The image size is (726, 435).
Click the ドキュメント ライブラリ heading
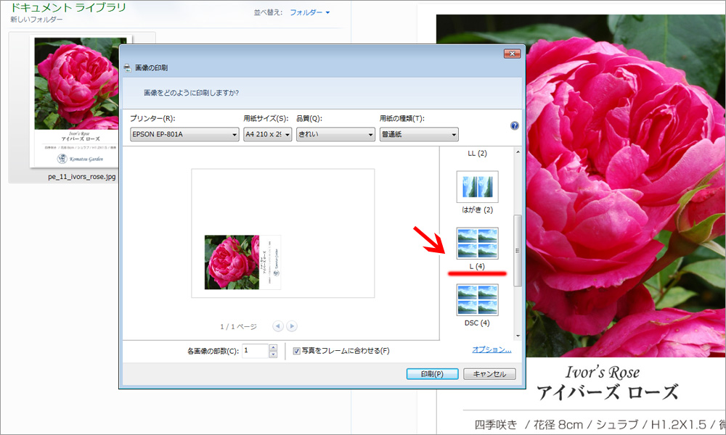(x=68, y=7)
